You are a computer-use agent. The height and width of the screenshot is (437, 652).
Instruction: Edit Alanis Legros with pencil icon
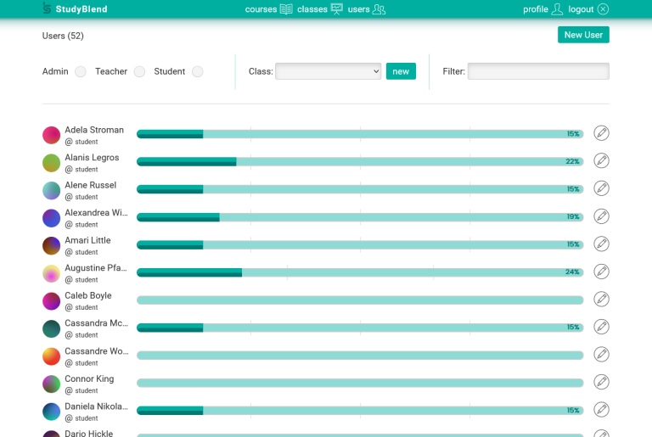[601, 160]
